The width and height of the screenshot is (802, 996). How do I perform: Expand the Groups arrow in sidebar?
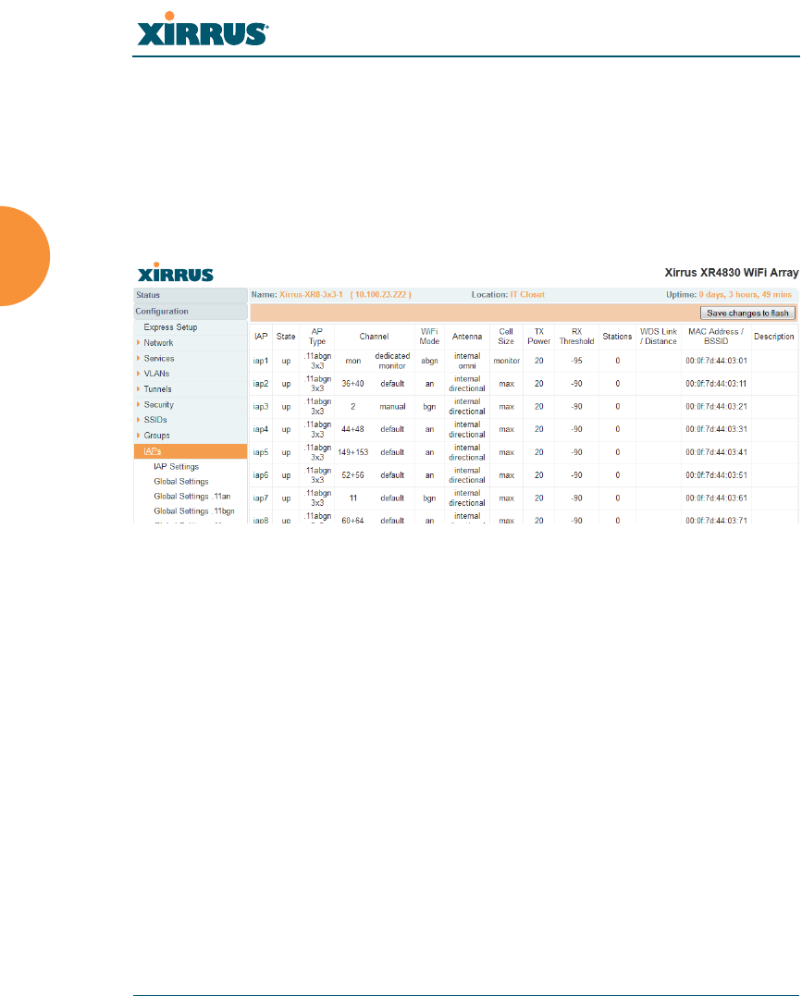(139, 436)
